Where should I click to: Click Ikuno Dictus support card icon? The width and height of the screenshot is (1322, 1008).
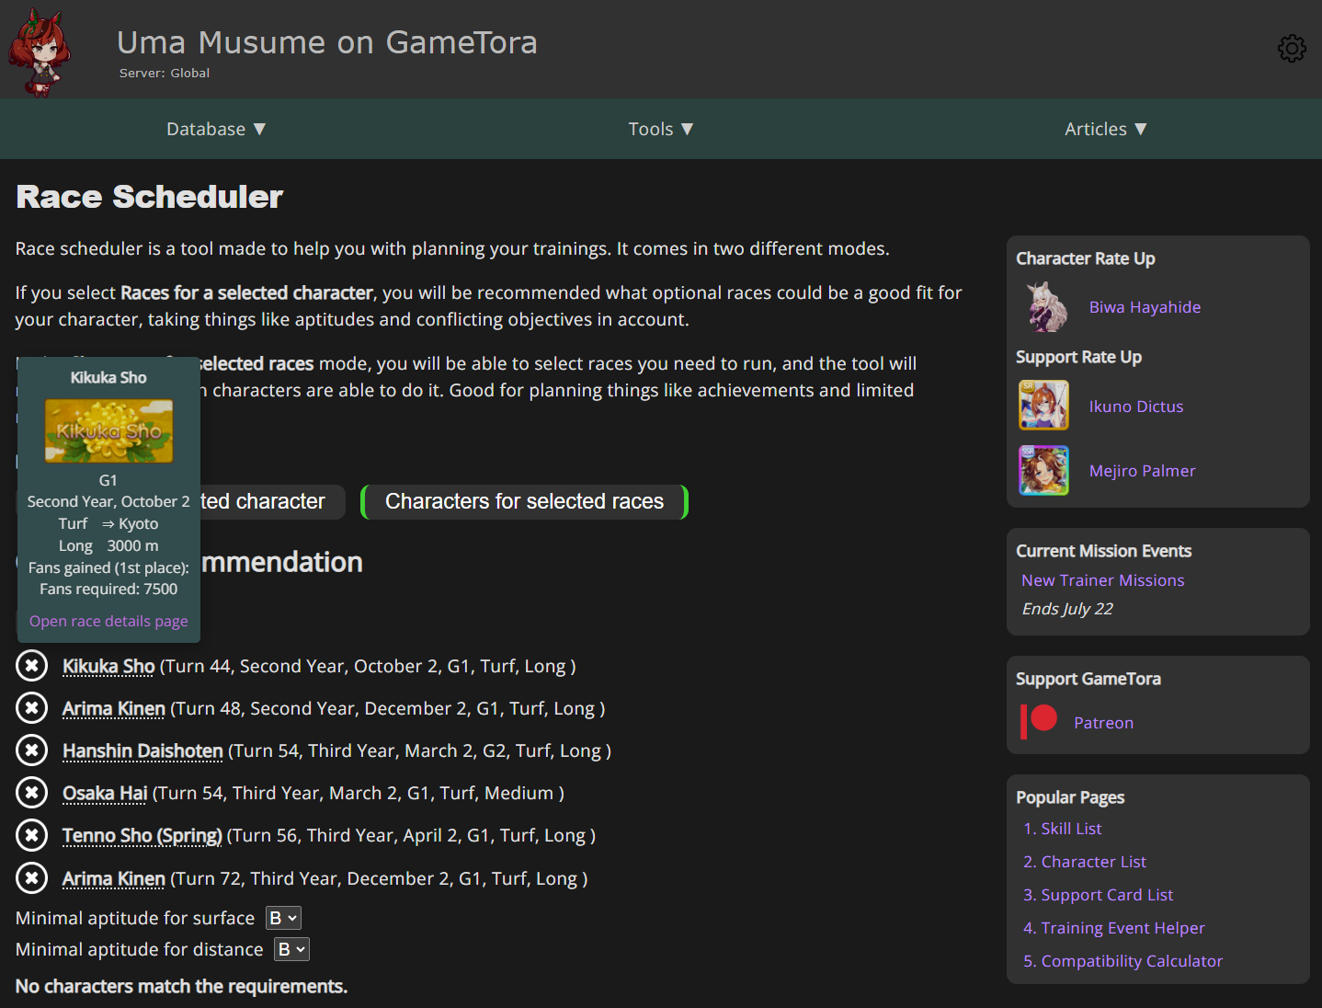coord(1044,405)
